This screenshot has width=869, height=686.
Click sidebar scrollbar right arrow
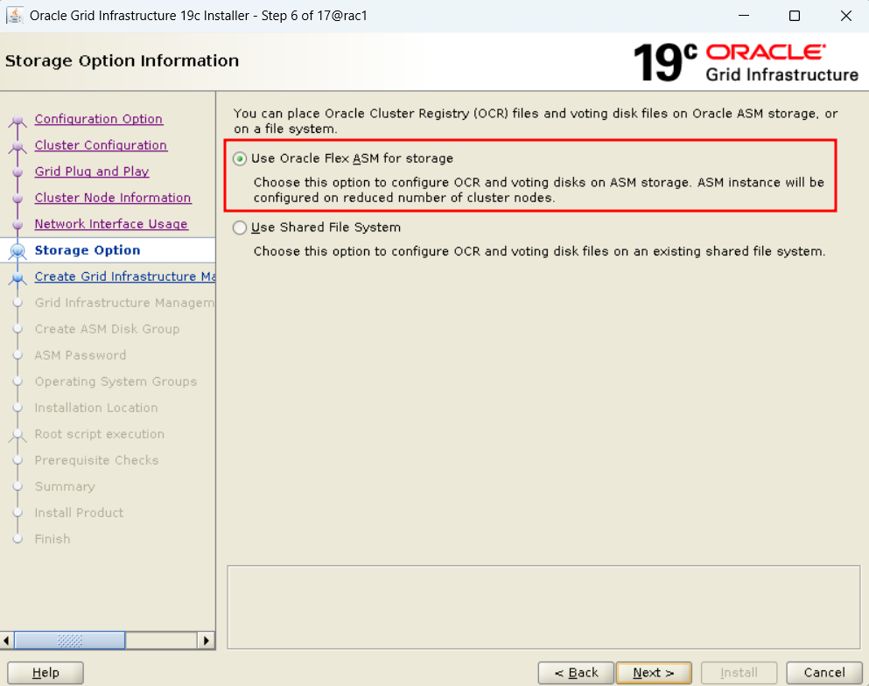207,640
